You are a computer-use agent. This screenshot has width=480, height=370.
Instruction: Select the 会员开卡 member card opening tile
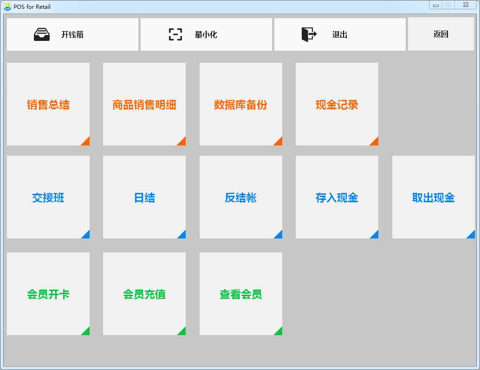point(48,294)
